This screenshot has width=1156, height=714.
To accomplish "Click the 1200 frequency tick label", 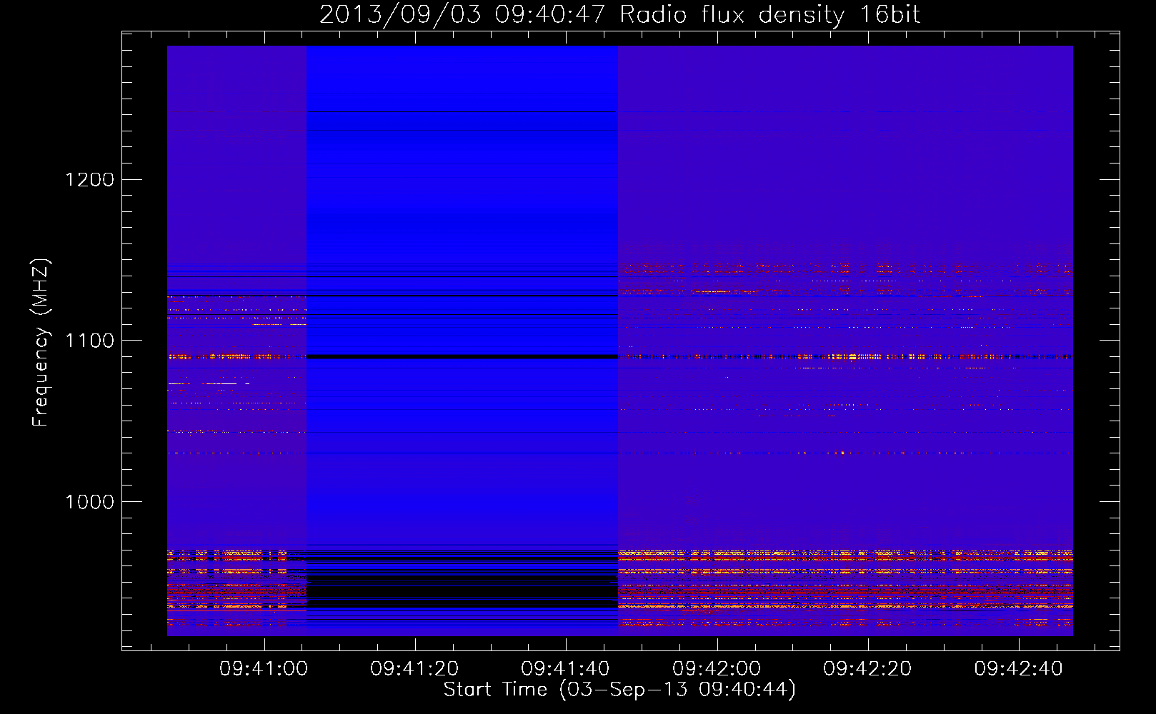I will [x=90, y=179].
